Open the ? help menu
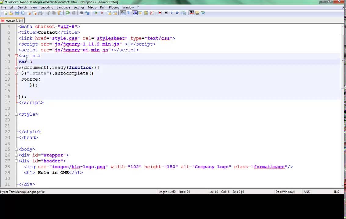This screenshot has height=219, width=346. (138, 7)
